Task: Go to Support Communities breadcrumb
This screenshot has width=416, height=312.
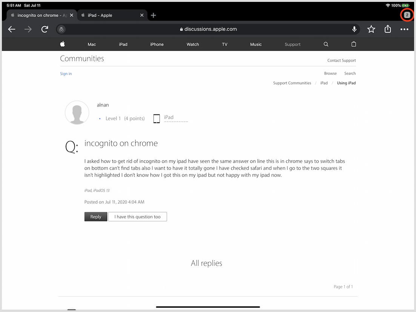Action: pyautogui.click(x=292, y=83)
